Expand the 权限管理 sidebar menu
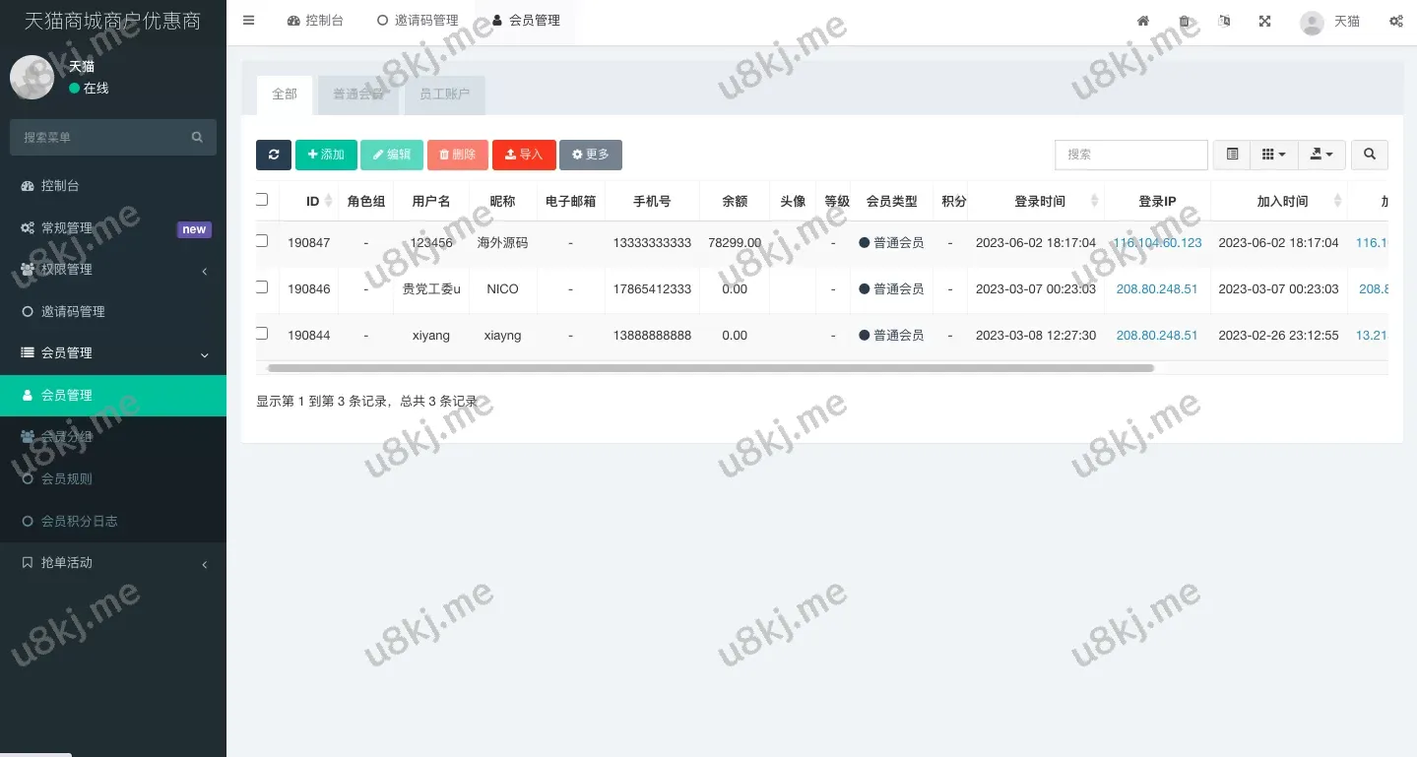The image size is (1417, 757). [x=112, y=270]
